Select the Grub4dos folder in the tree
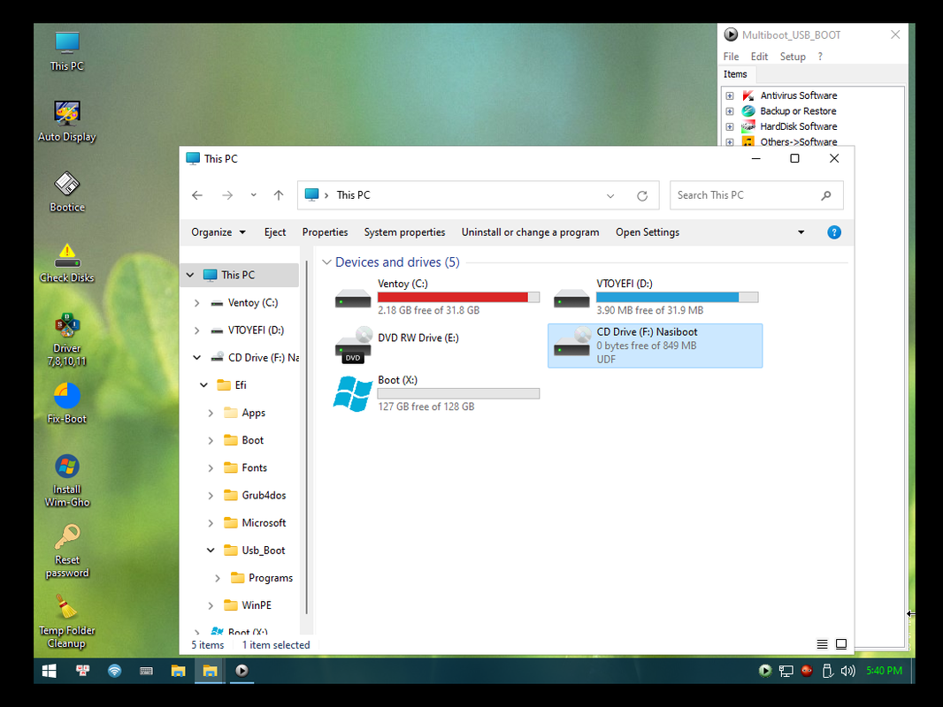This screenshot has width=943, height=707. pos(264,496)
